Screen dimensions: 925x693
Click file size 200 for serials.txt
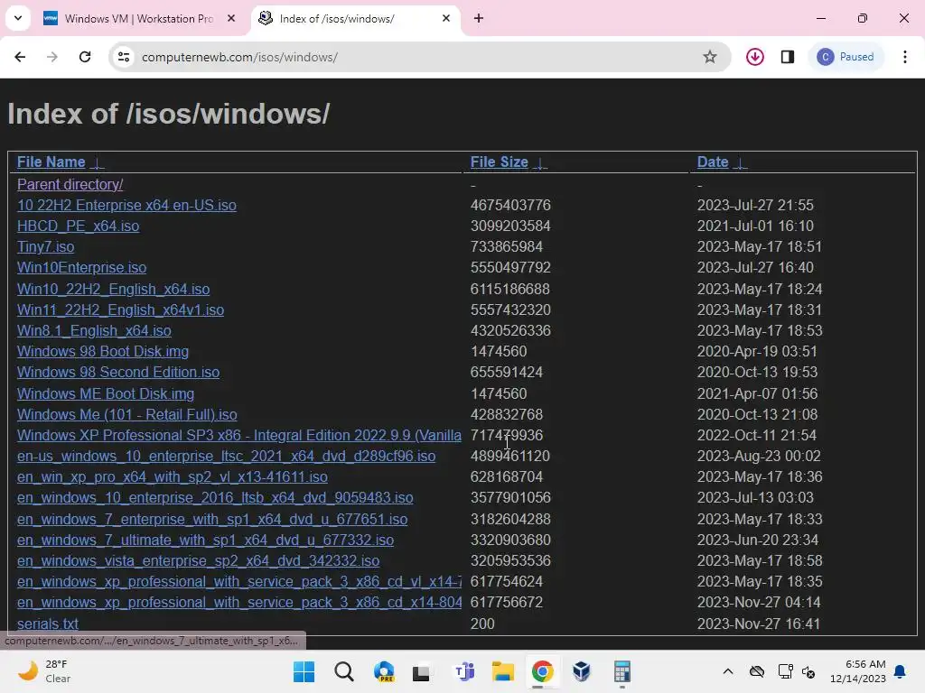click(x=482, y=624)
